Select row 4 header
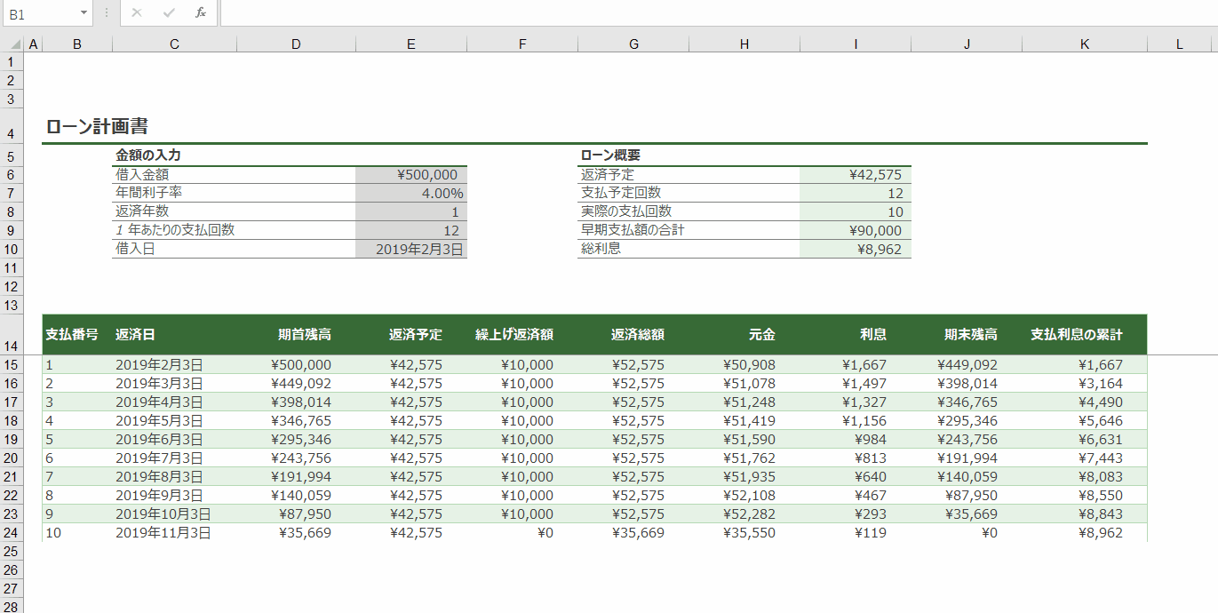1218x613 pixels. [11, 127]
